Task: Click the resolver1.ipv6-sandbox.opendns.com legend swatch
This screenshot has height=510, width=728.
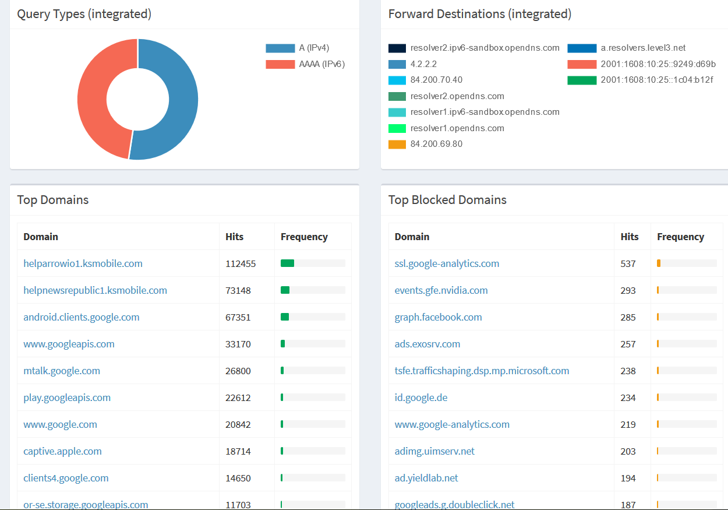Action: click(x=397, y=111)
